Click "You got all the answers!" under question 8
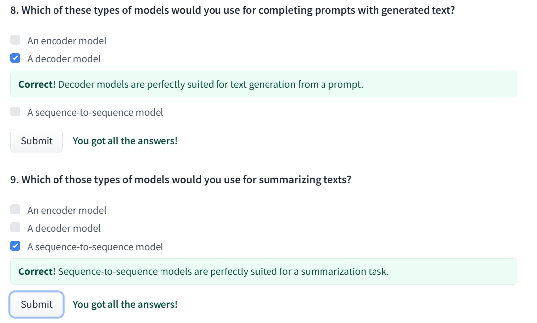 point(125,141)
